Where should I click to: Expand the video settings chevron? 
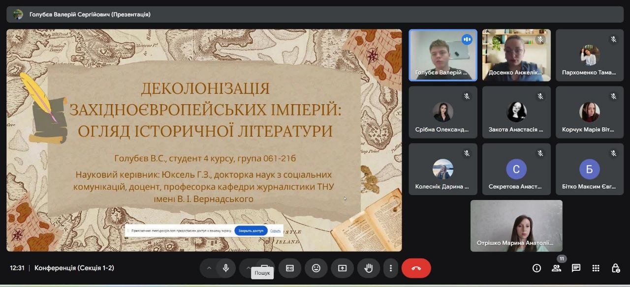[248, 268]
